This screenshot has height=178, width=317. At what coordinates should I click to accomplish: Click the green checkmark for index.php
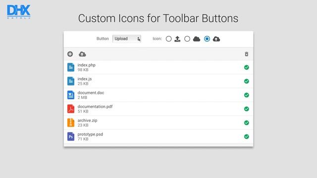[247, 67]
